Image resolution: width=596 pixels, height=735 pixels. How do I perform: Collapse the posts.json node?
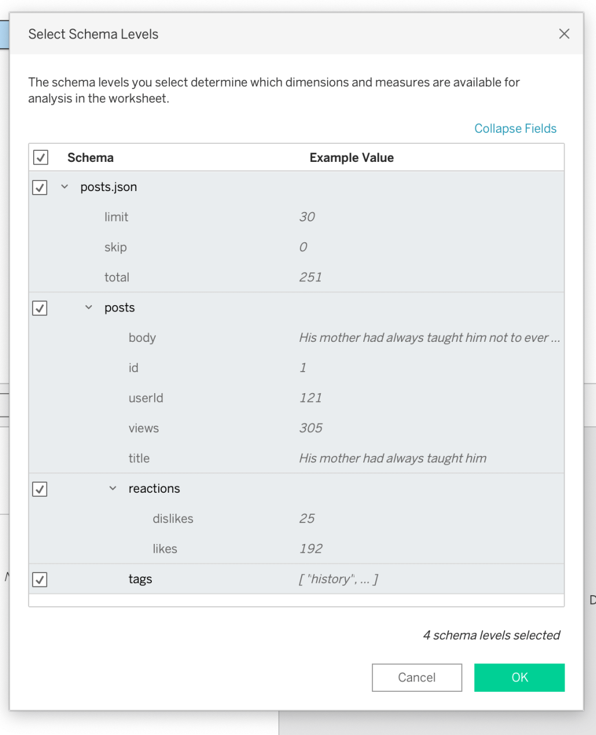point(65,187)
